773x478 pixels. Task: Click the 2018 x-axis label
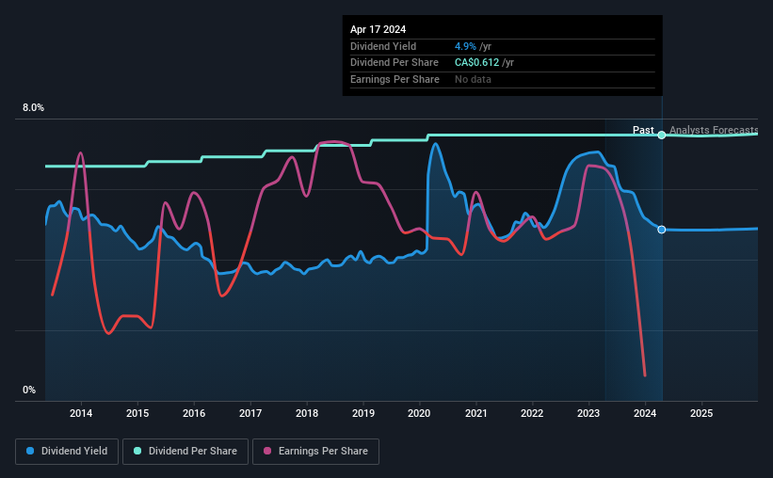[307, 413]
